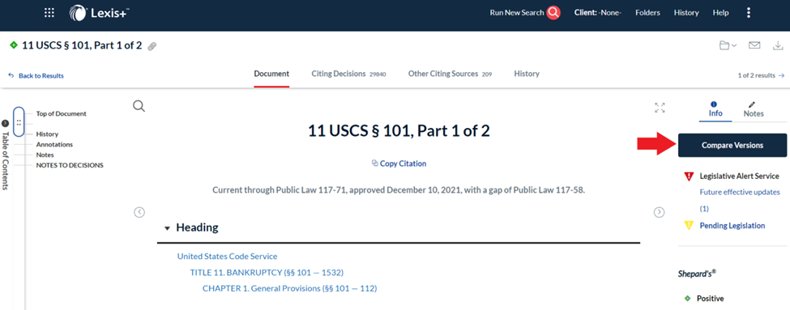Open the Notes tab
Screen dimensions: 790x310
[x=754, y=109]
